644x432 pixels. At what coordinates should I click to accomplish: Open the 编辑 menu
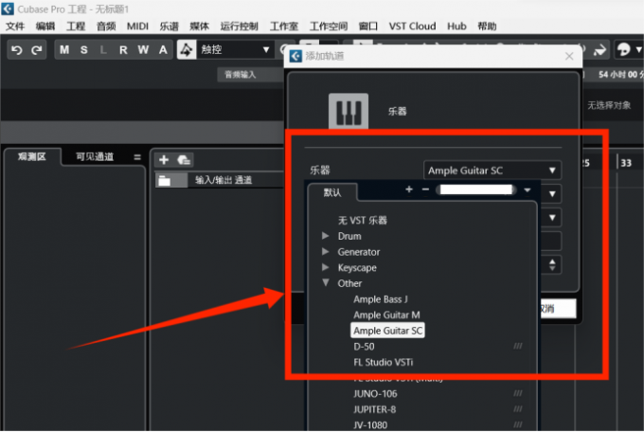point(45,27)
